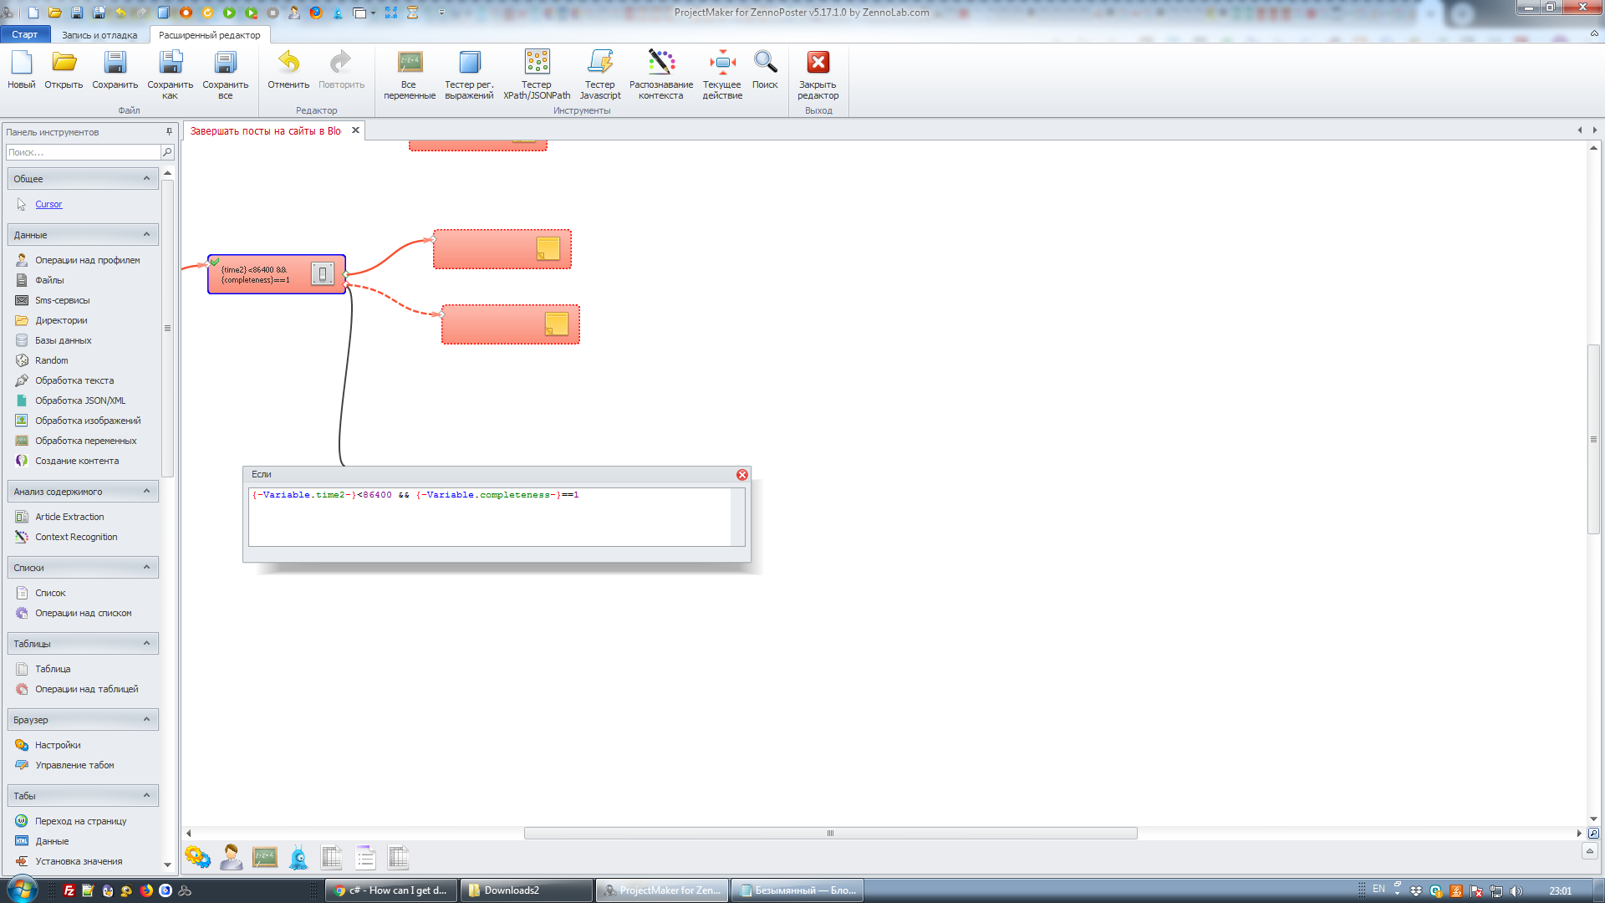Collapse the Данные section
The width and height of the screenshot is (1605, 903).
pyautogui.click(x=146, y=234)
